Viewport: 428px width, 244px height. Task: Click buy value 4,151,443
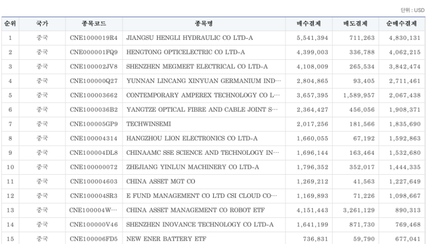312,210
